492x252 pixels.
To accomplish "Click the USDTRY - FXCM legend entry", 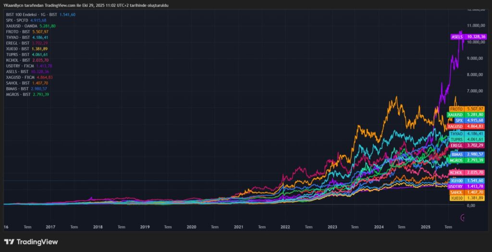I will pyautogui.click(x=20, y=65).
